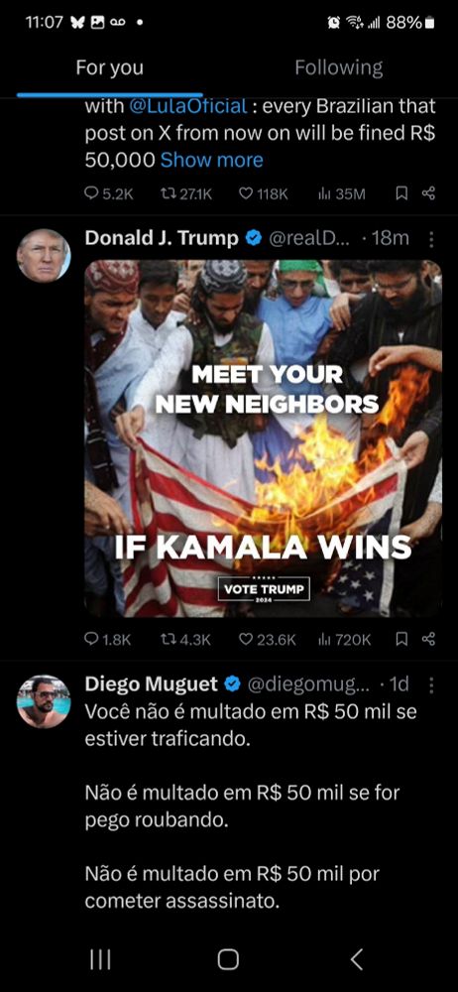Open the view-count stats showing 720K

(x=344, y=639)
